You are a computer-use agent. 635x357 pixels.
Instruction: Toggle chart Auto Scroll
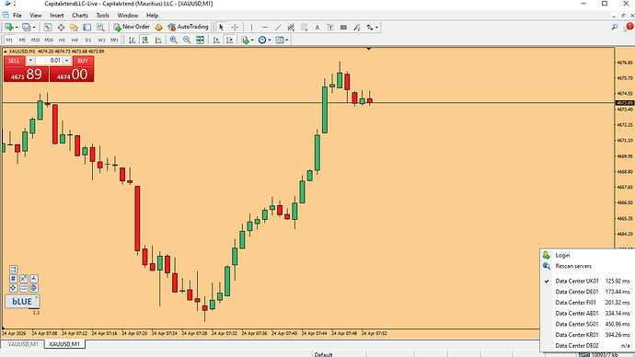(x=216, y=40)
